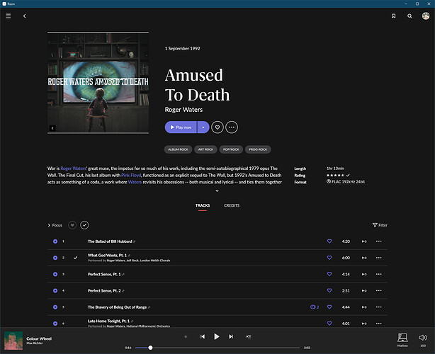Screen dimensions: 435x354
Task: Play What God Wants, Pt. 1
Action: 55,258
